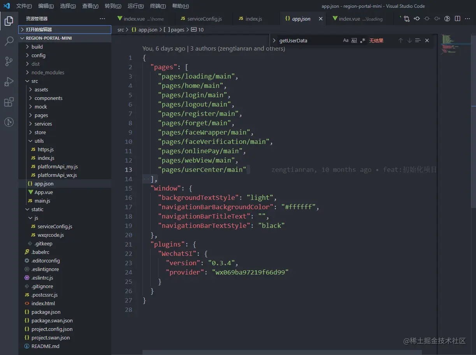Click the greyed-out previous revision icon
The width and height of the screenshot is (476, 355).
(427, 19)
